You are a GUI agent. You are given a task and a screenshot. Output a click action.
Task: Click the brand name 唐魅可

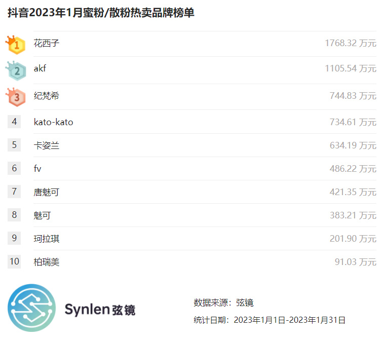coord(47,192)
